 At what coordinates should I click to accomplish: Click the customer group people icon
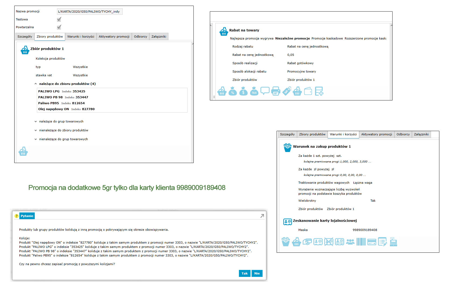pos(350,242)
